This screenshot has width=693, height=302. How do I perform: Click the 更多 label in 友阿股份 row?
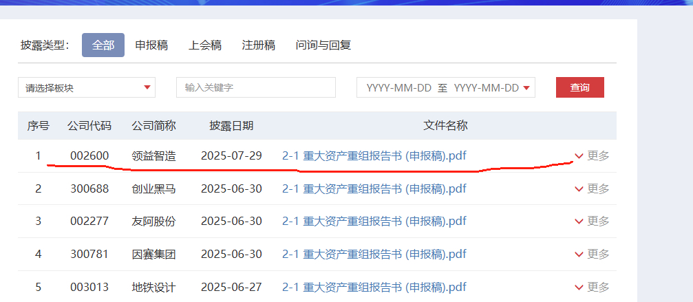click(599, 221)
